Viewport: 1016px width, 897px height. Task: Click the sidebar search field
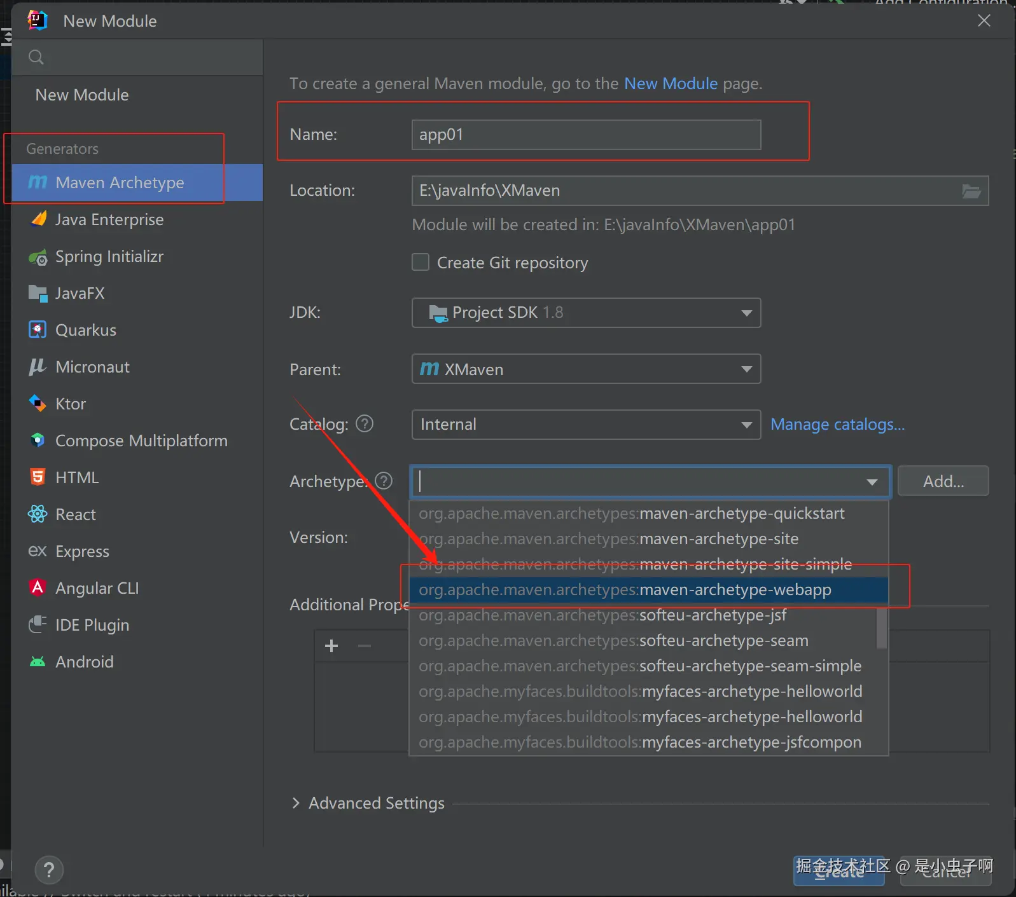coord(137,57)
